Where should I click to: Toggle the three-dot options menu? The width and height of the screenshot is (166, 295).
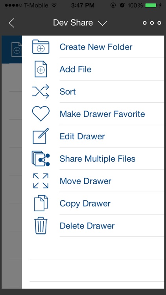point(152,23)
